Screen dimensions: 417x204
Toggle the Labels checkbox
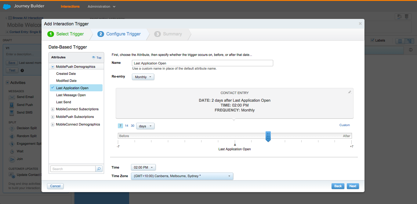(x=372, y=40)
